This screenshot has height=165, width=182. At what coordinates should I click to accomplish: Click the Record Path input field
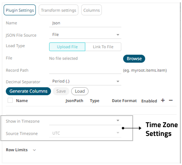coord(85,71)
